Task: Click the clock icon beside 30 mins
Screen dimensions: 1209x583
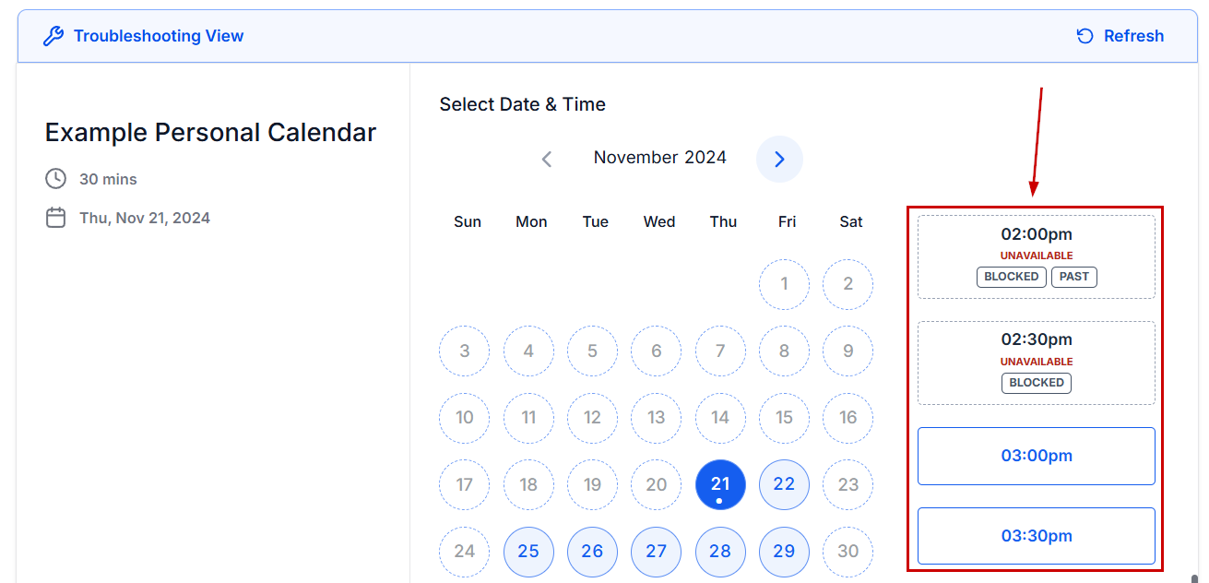Action: pyautogui.click(x=55, y=178)
